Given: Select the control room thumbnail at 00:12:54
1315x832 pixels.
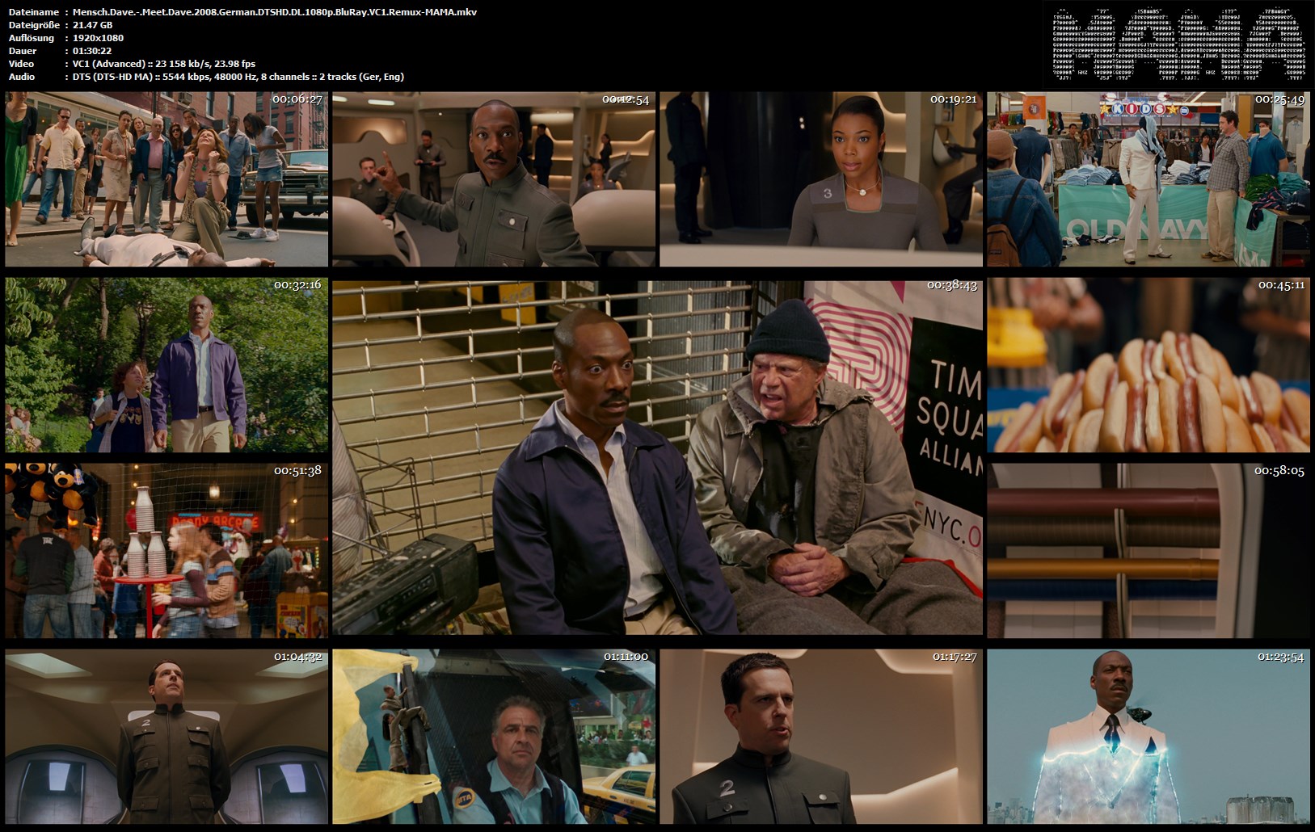Looking at the screenshot, I should point(493,179).
